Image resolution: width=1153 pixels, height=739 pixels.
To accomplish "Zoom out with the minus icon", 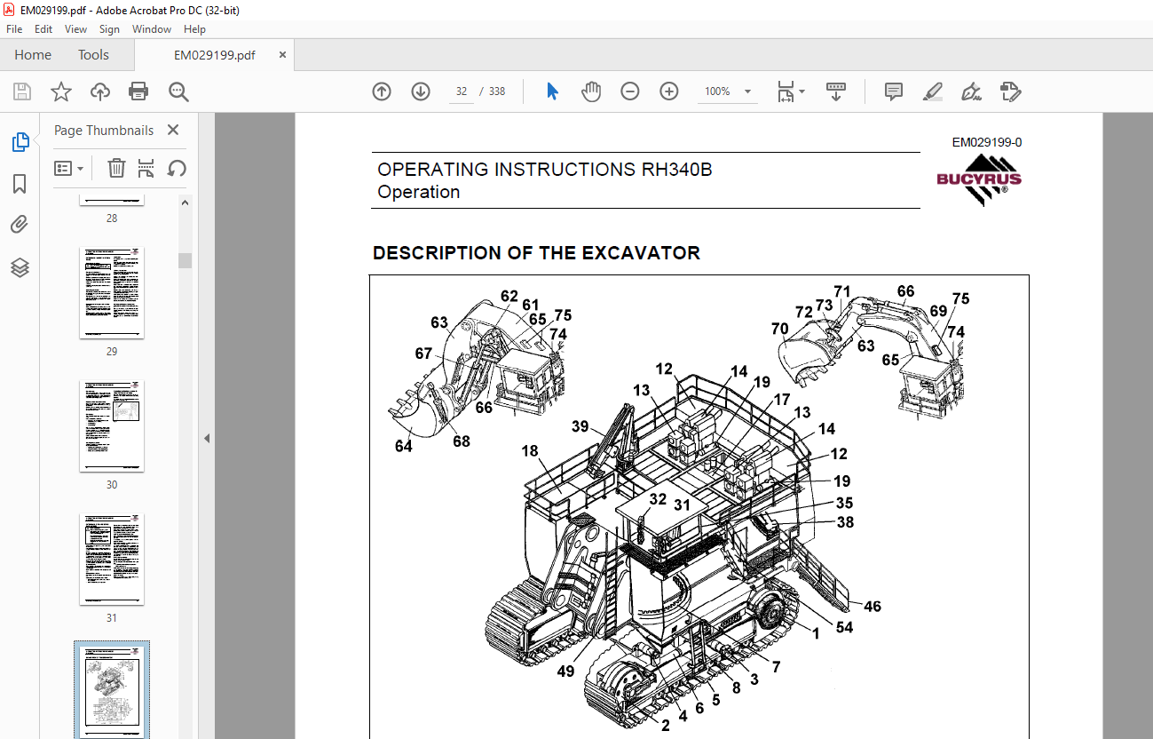I will 630,91.
